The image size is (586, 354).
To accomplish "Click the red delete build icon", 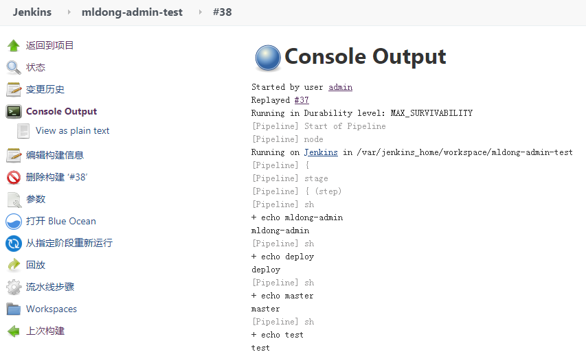I will (x=13, y=177).
